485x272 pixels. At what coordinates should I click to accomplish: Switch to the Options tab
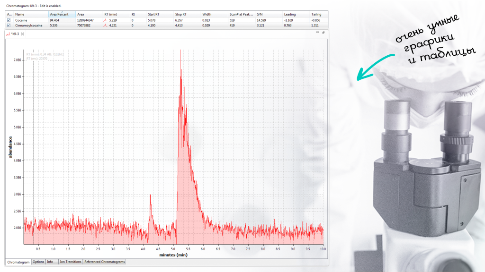38,262
